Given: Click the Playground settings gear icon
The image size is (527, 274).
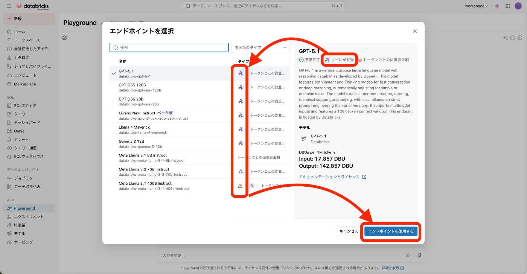Looking at the screenshot, I should 65,38.
